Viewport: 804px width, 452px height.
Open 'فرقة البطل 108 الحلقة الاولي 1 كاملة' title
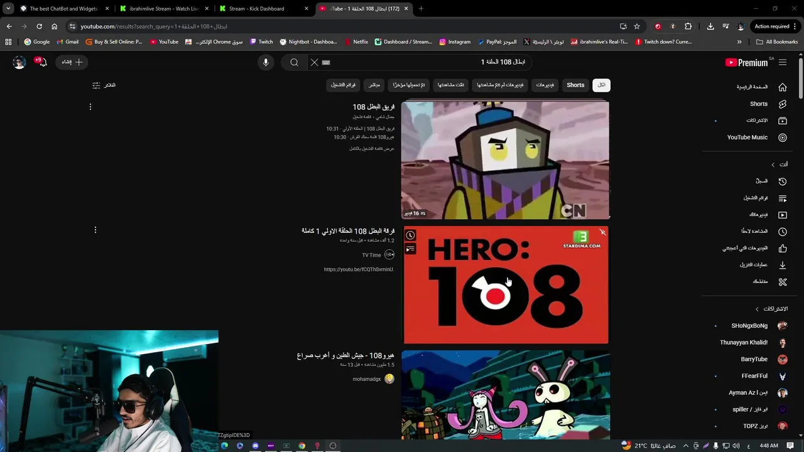point(348,231)
